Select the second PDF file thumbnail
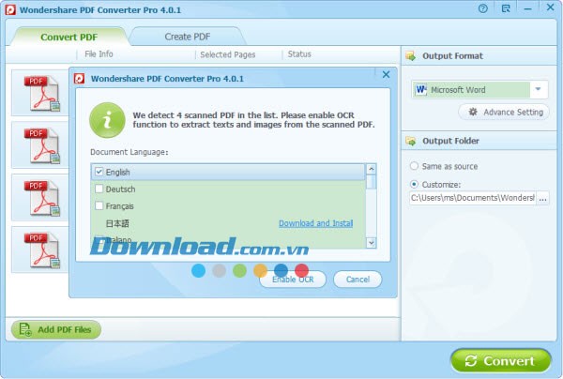Viewport: 563px width, 379px height. [x=42, y=145]
